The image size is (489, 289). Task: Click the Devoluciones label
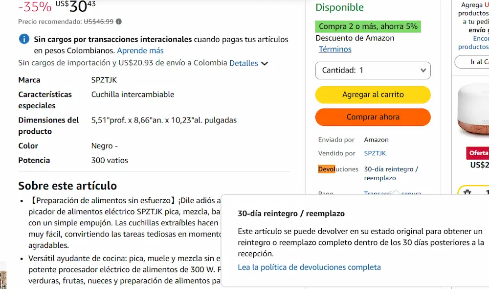pos(338,169)
